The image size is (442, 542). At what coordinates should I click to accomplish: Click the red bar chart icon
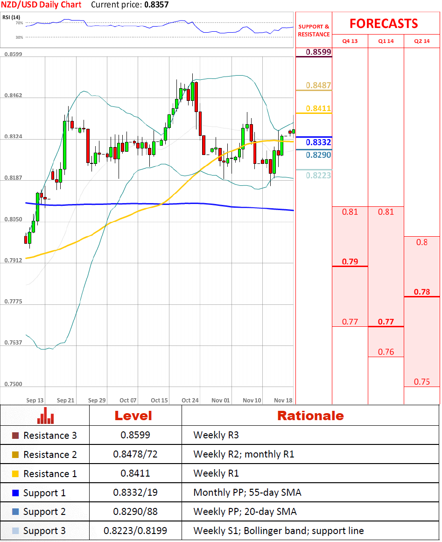[x=46, y=415]
